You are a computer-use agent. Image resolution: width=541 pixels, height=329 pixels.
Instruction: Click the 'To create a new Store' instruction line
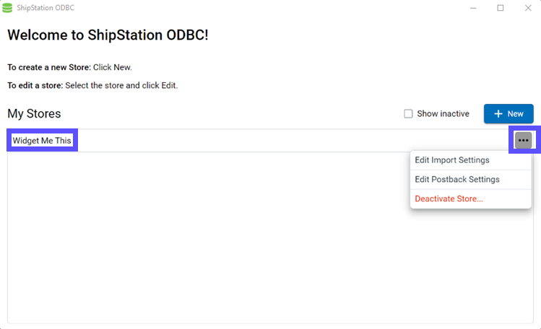pos(69,67)
